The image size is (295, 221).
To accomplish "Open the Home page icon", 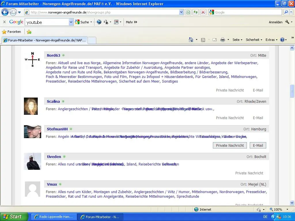I will click(191, 40).
